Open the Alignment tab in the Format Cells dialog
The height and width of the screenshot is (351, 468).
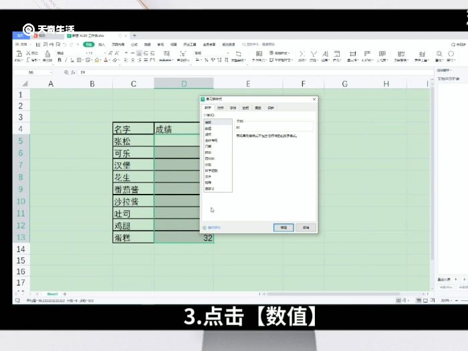pyautogui.click(x=220, y=108)
